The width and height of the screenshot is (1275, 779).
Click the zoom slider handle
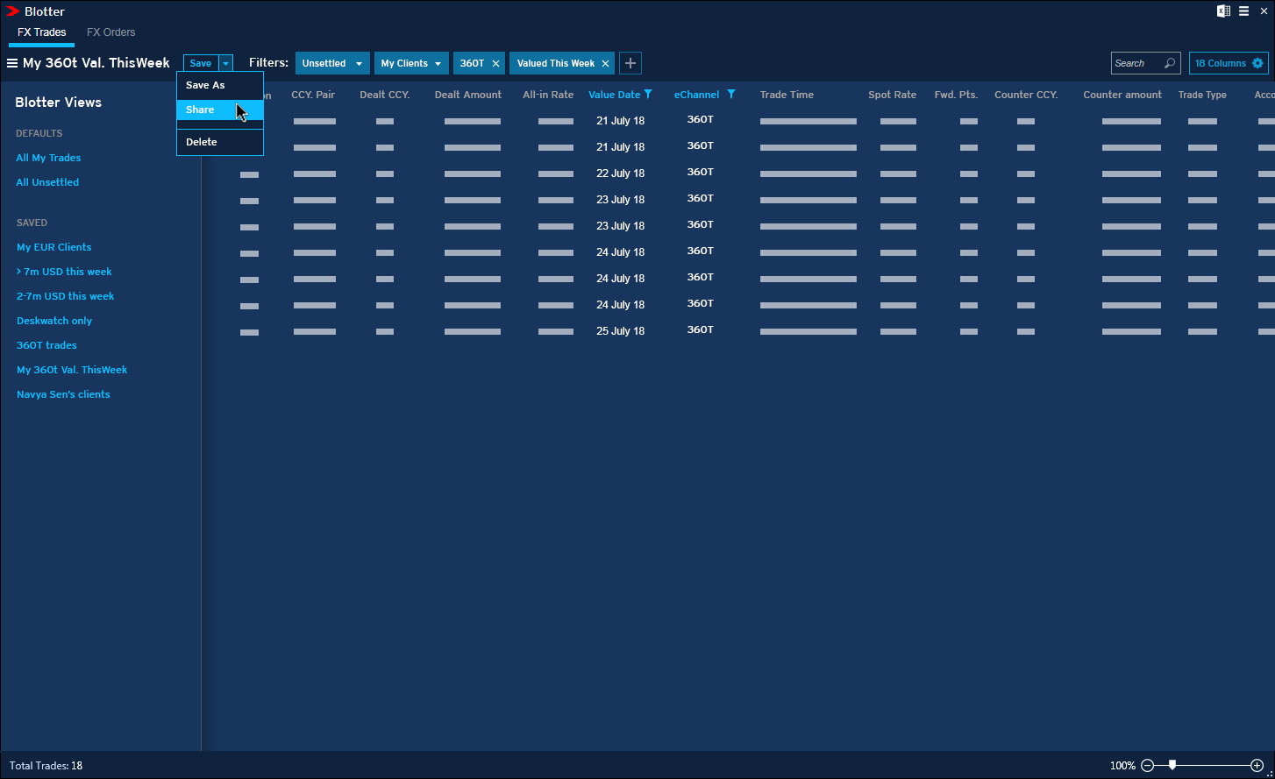point(1172,765)
